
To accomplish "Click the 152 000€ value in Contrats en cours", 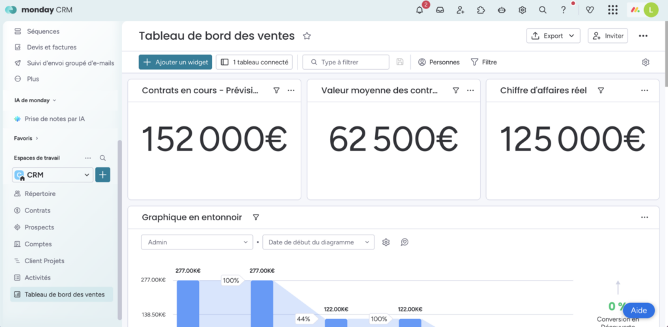I will [x=214, y=139].
